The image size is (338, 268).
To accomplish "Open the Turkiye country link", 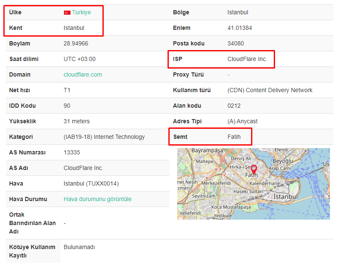I will point(81,12).
